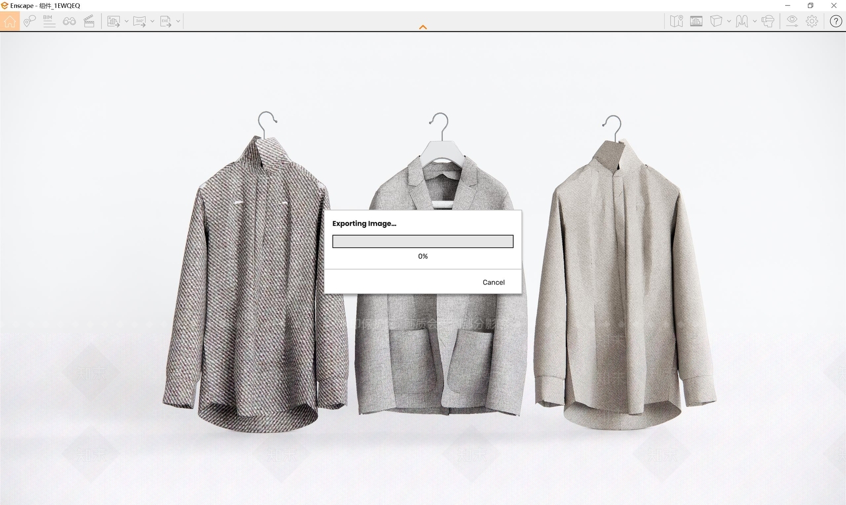
Task: Click the binoculars view management icon
Action: [x=69, y=21]
